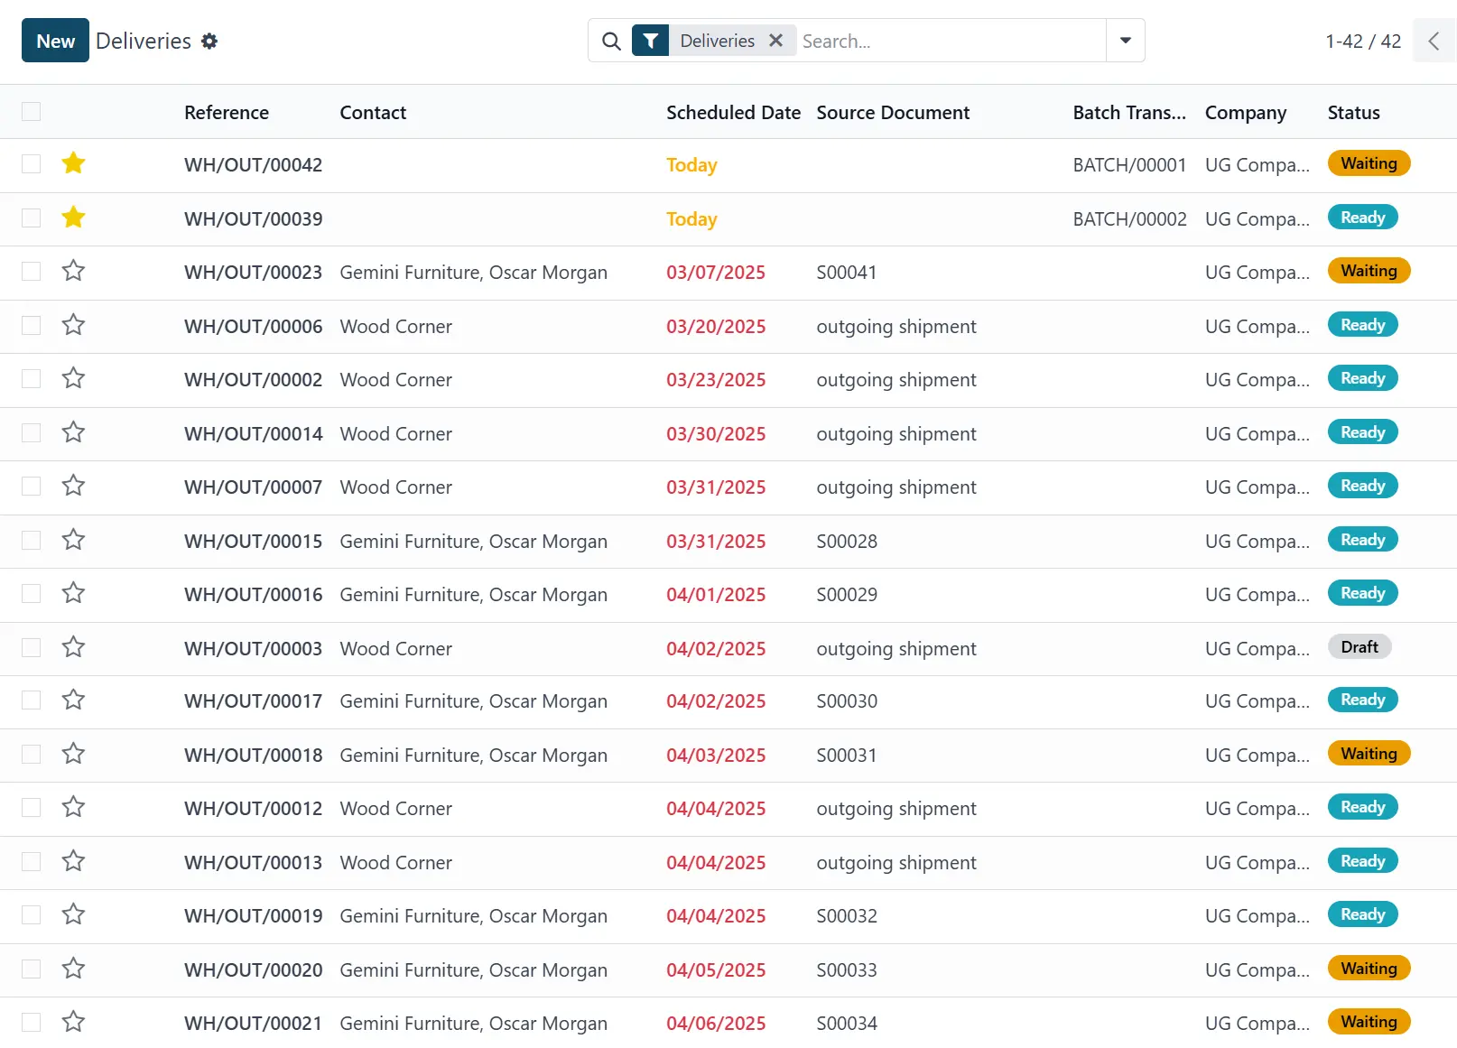Click the funnel filter icon
This screenshot has height=1048, width=1457.
(650, 42)
